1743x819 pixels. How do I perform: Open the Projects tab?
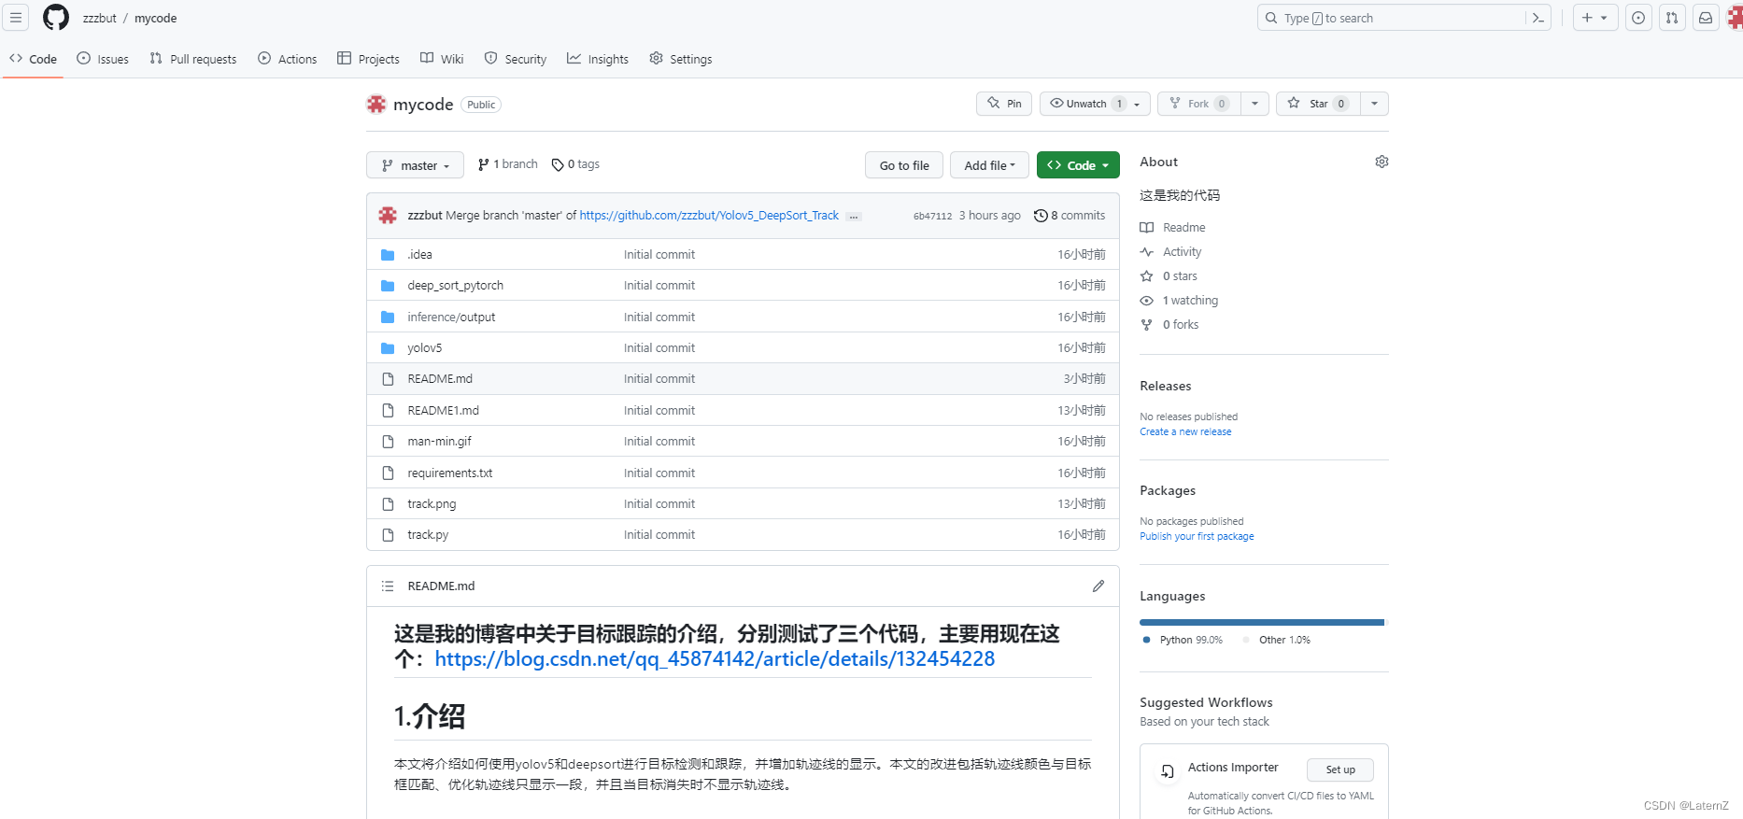(x=368, y=59)
